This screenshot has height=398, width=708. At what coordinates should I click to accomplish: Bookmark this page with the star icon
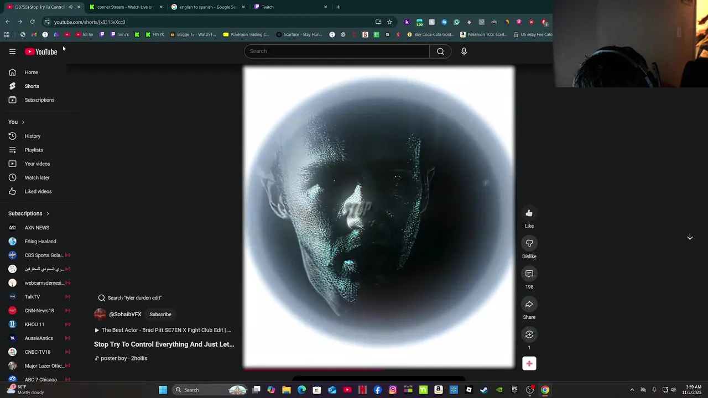389,22
